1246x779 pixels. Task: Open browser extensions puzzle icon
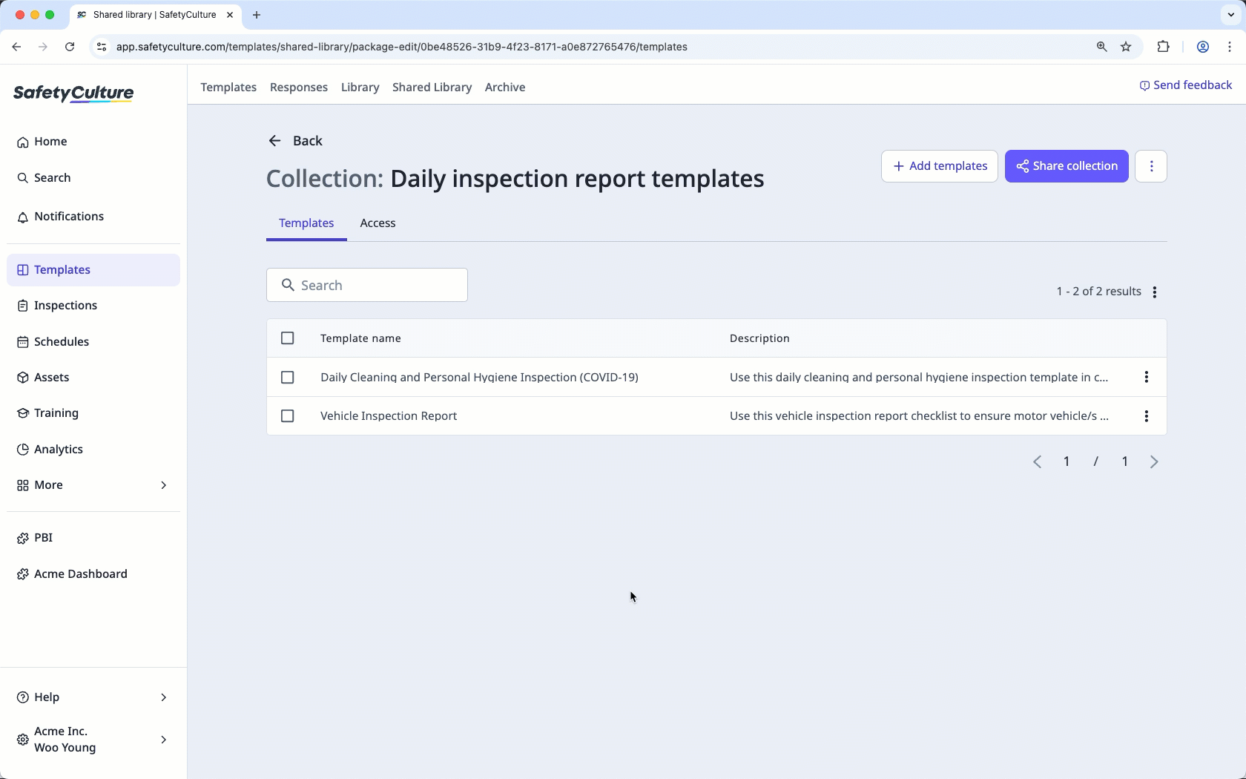click(x=1163, y=47)
